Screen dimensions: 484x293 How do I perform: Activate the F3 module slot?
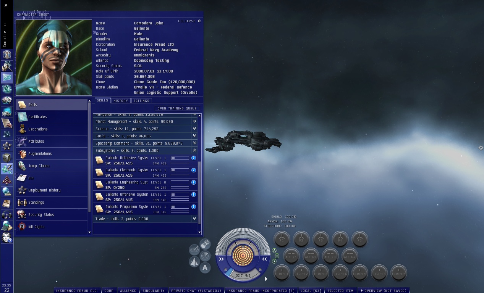321,240
